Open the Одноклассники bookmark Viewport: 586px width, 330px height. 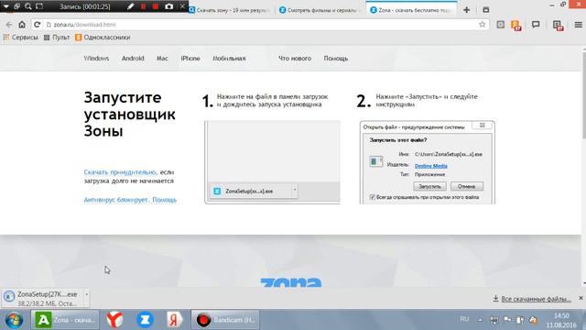(103, 38)
